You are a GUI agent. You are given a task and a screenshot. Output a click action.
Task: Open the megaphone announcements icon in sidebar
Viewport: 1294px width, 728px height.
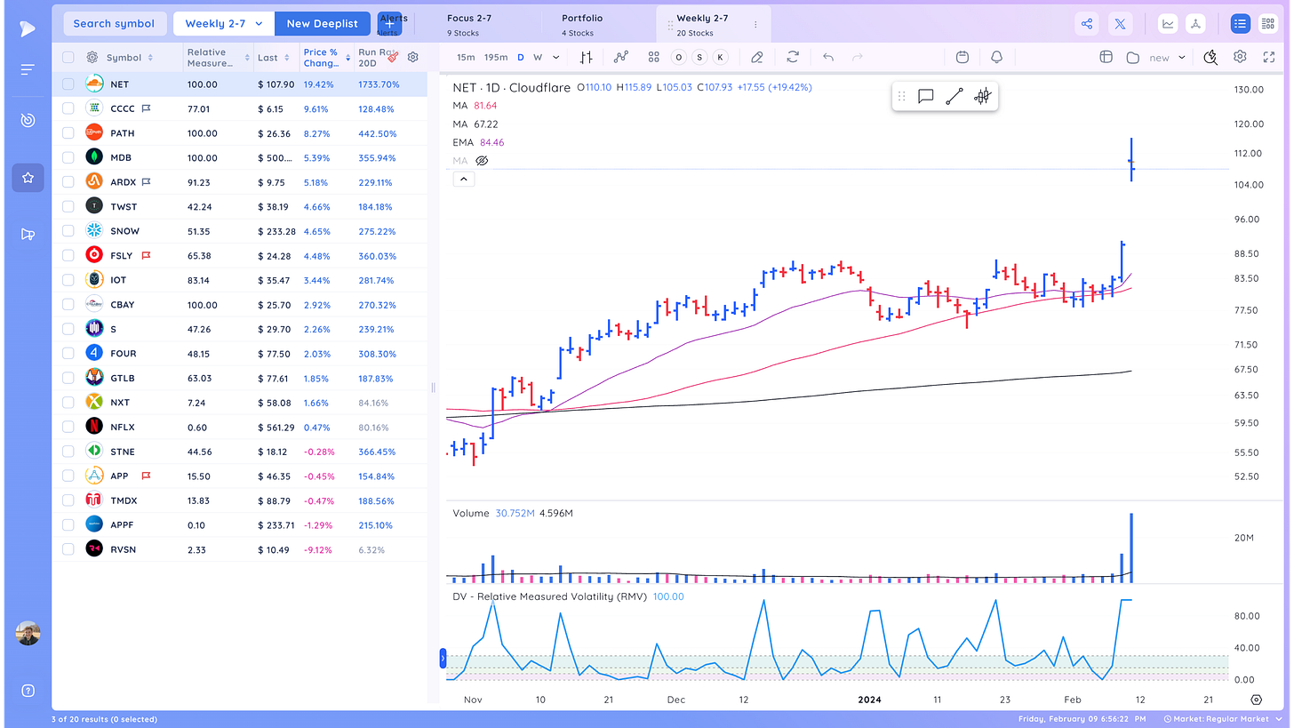coord(28,235)
